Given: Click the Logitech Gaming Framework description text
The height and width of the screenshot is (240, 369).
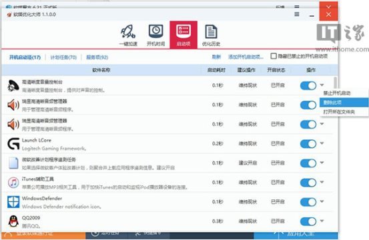Looking at the screenshot, I should 54,149.
